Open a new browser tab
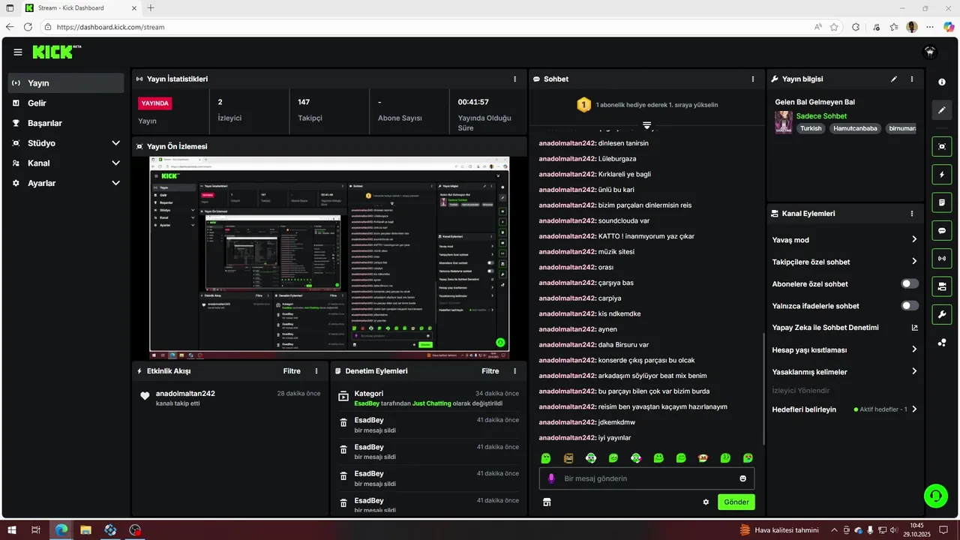960x540 pixels. click(x=151, y=7)
